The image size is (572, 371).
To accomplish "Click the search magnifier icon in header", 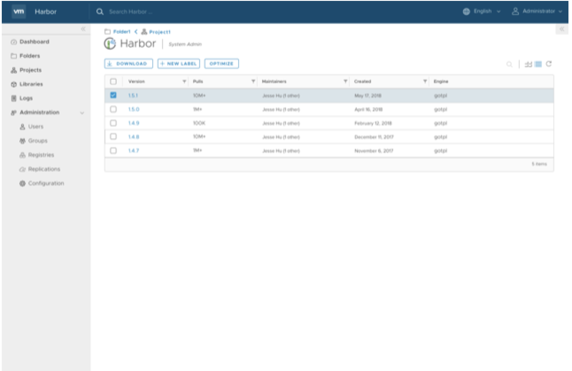I will 100,12.
